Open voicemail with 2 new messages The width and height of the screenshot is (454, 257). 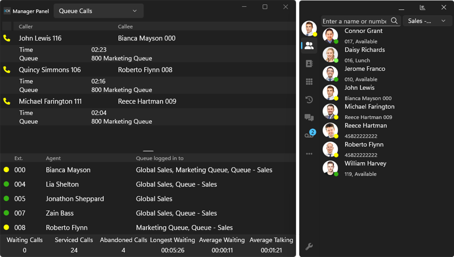[309, 135]
